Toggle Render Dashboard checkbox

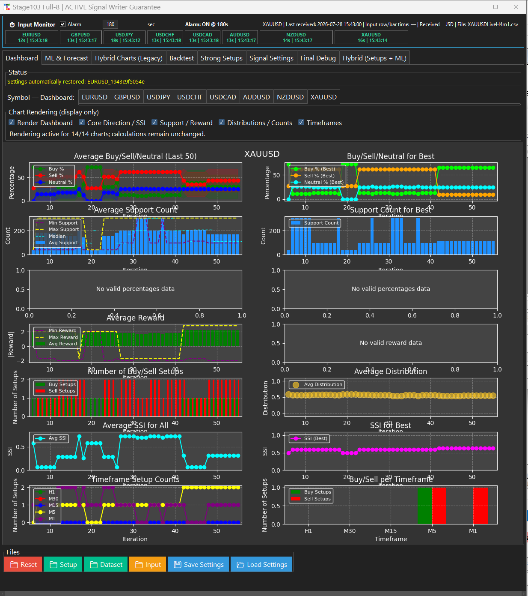(x=12, y=122)
